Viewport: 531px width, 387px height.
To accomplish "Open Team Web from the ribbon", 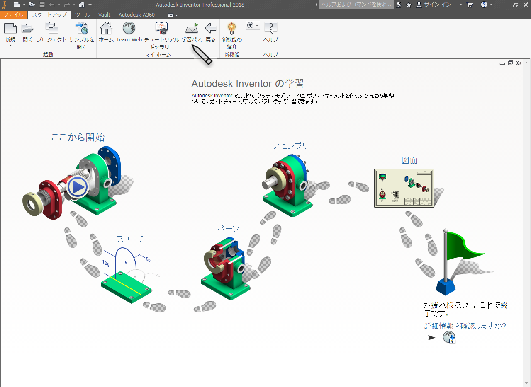I will [129, 28].
